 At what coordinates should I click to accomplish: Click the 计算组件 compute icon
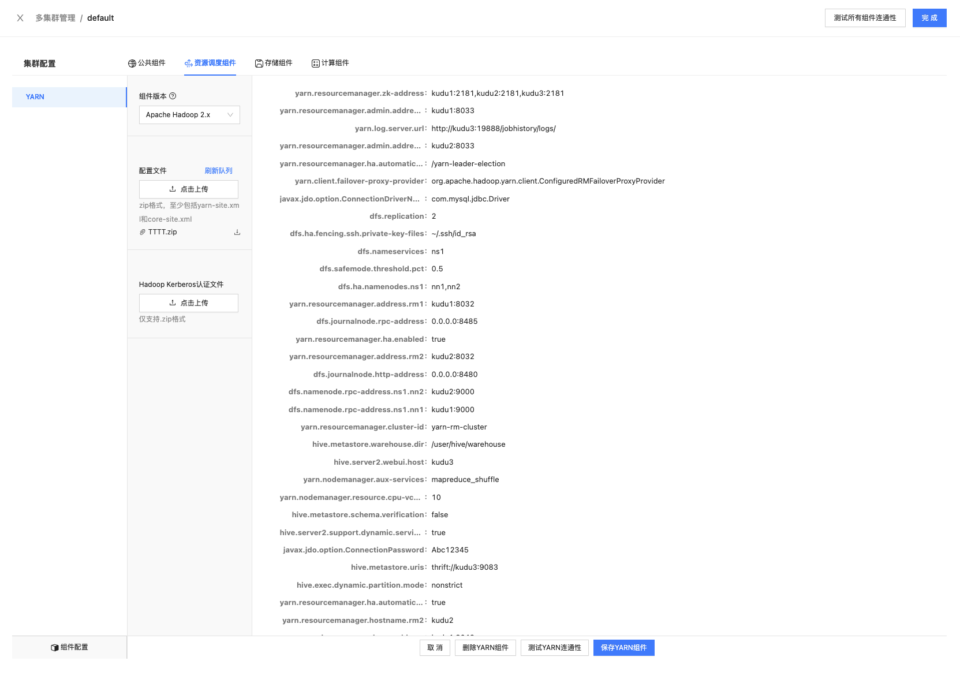[316, 64]
